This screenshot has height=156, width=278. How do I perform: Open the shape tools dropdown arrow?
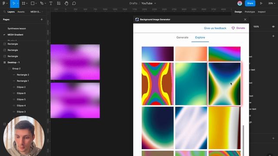click(x=36, y=3)
